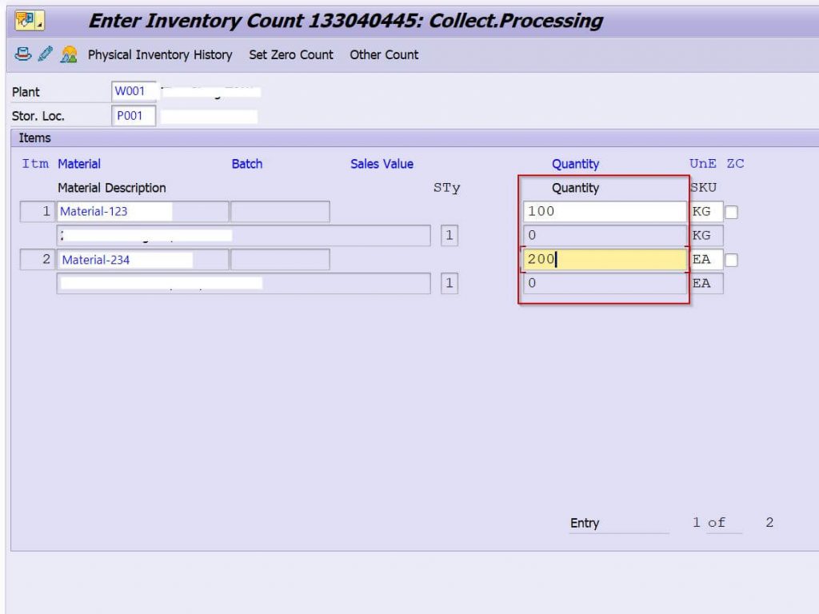
Task: Click the Itm column header
Action: pos(35,164)
